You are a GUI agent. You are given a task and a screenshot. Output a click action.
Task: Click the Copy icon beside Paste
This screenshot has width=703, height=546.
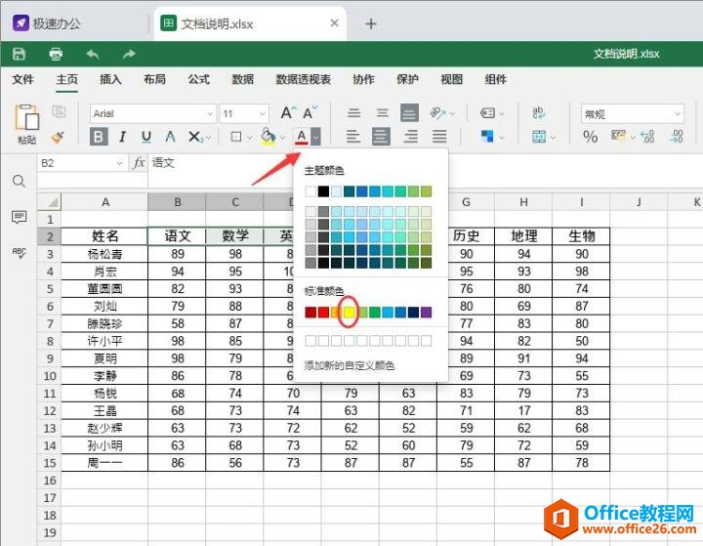(x=59, y=111)
